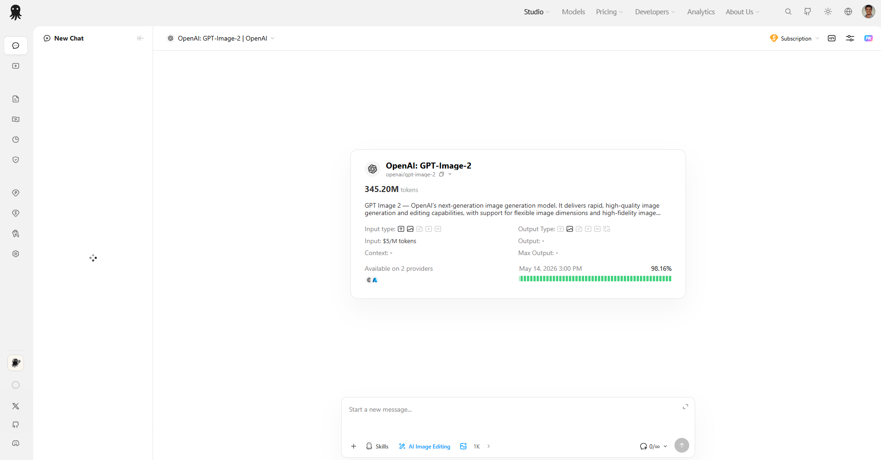Click the green uptime status bar
Image resolution: width=881 pixels, height=460 pixels.
pos(595,279)
